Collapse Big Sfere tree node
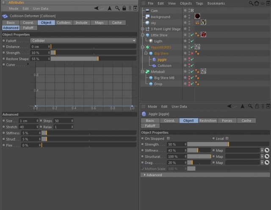This screenshot has height=210, width=271. pos(146,53)
